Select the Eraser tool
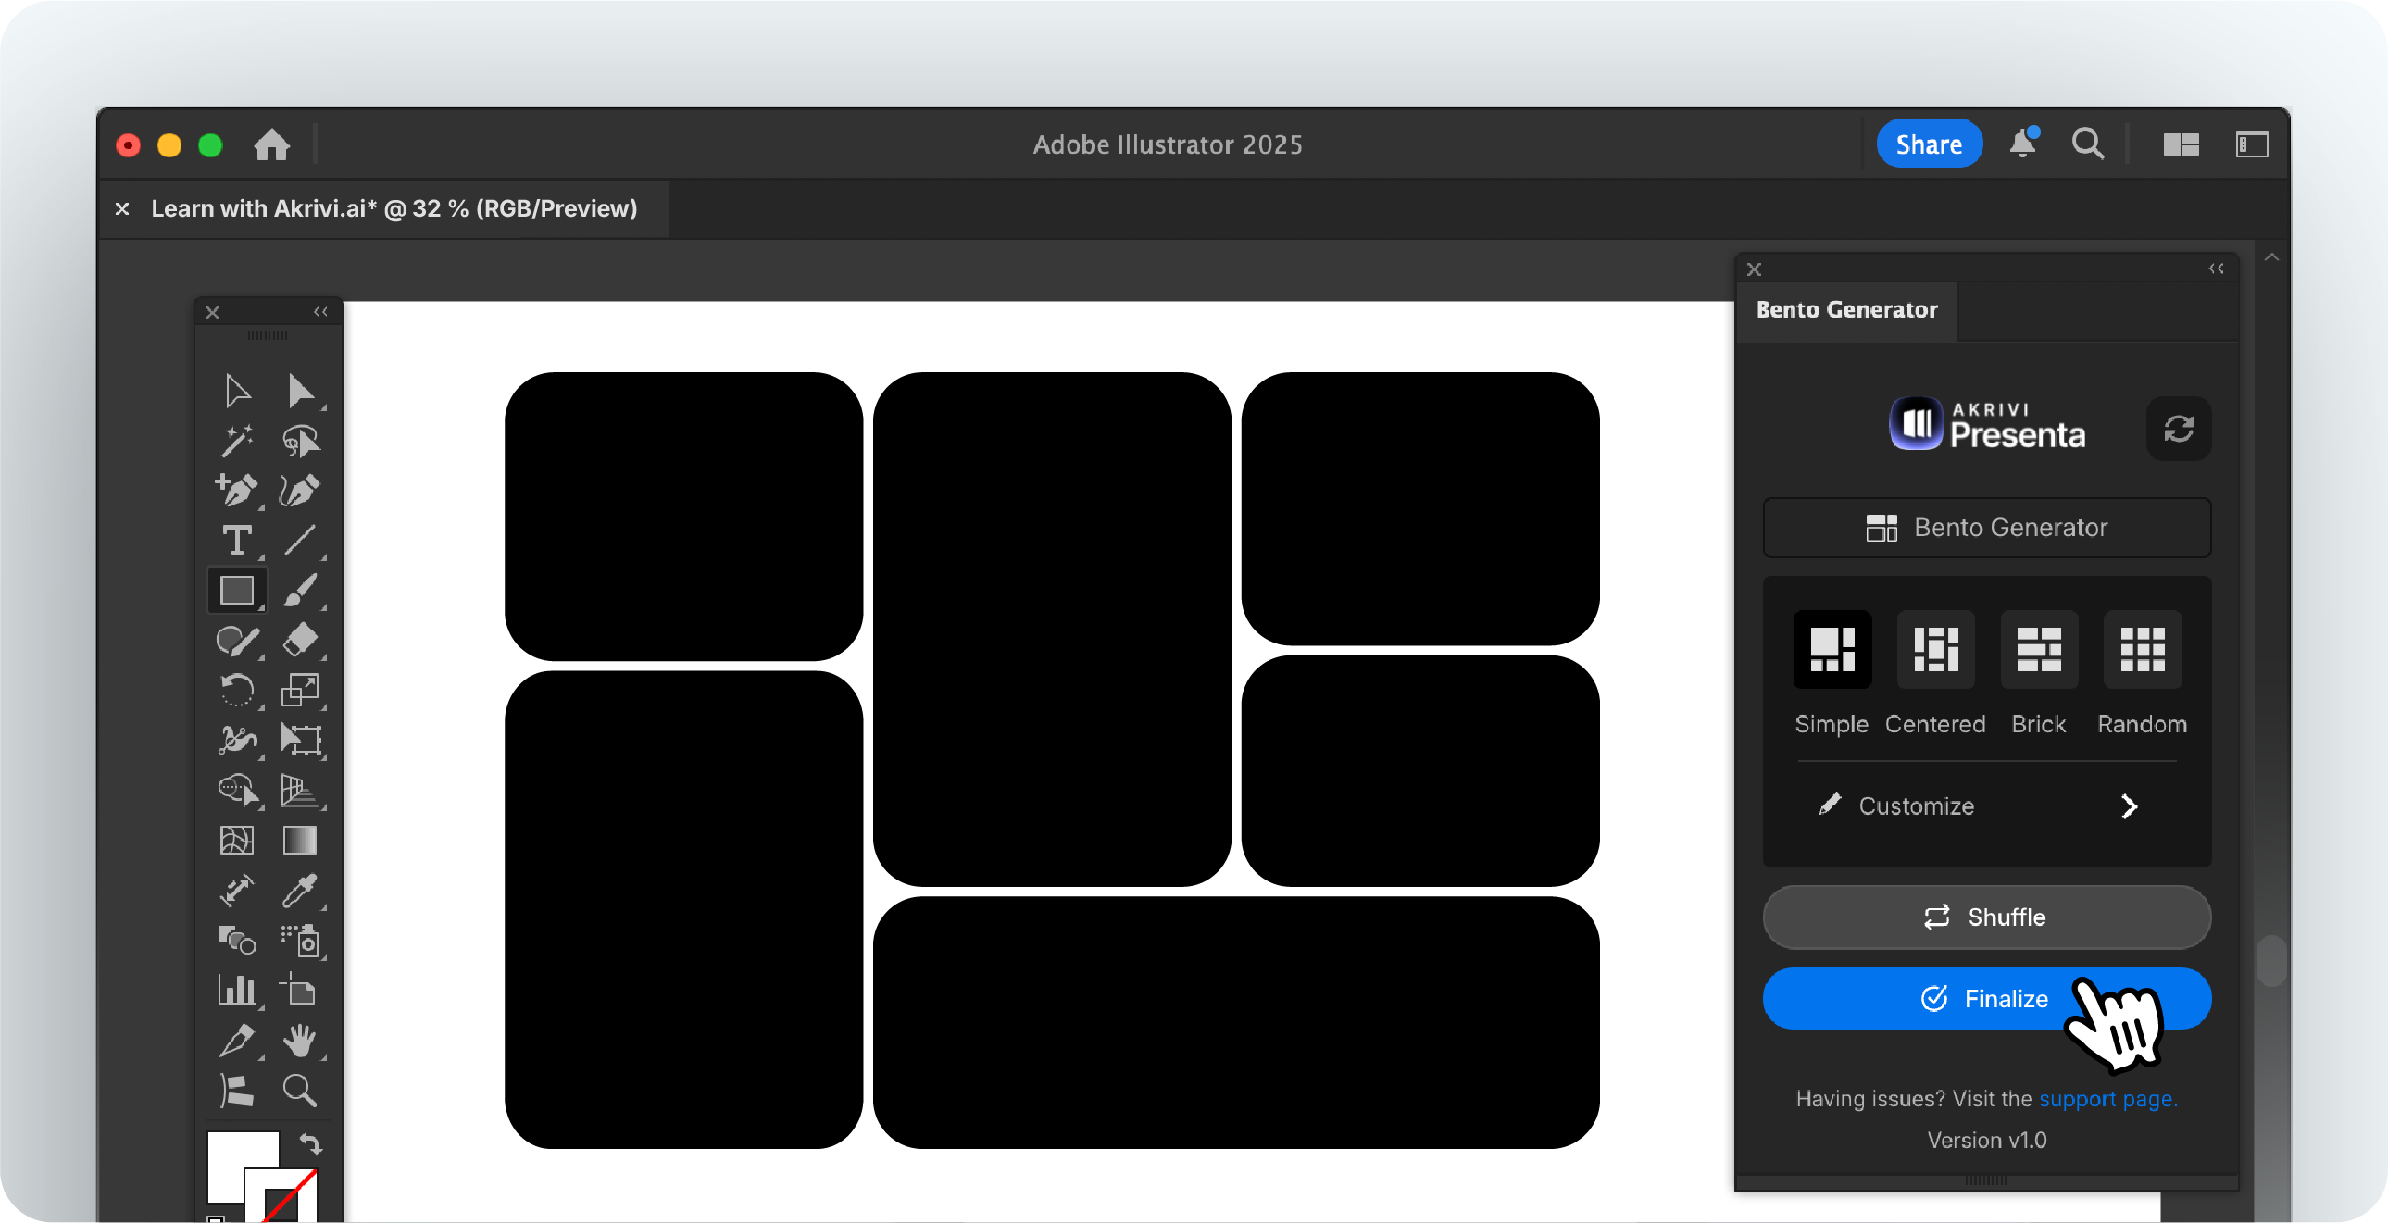2388x1223 pixels. 299,640
